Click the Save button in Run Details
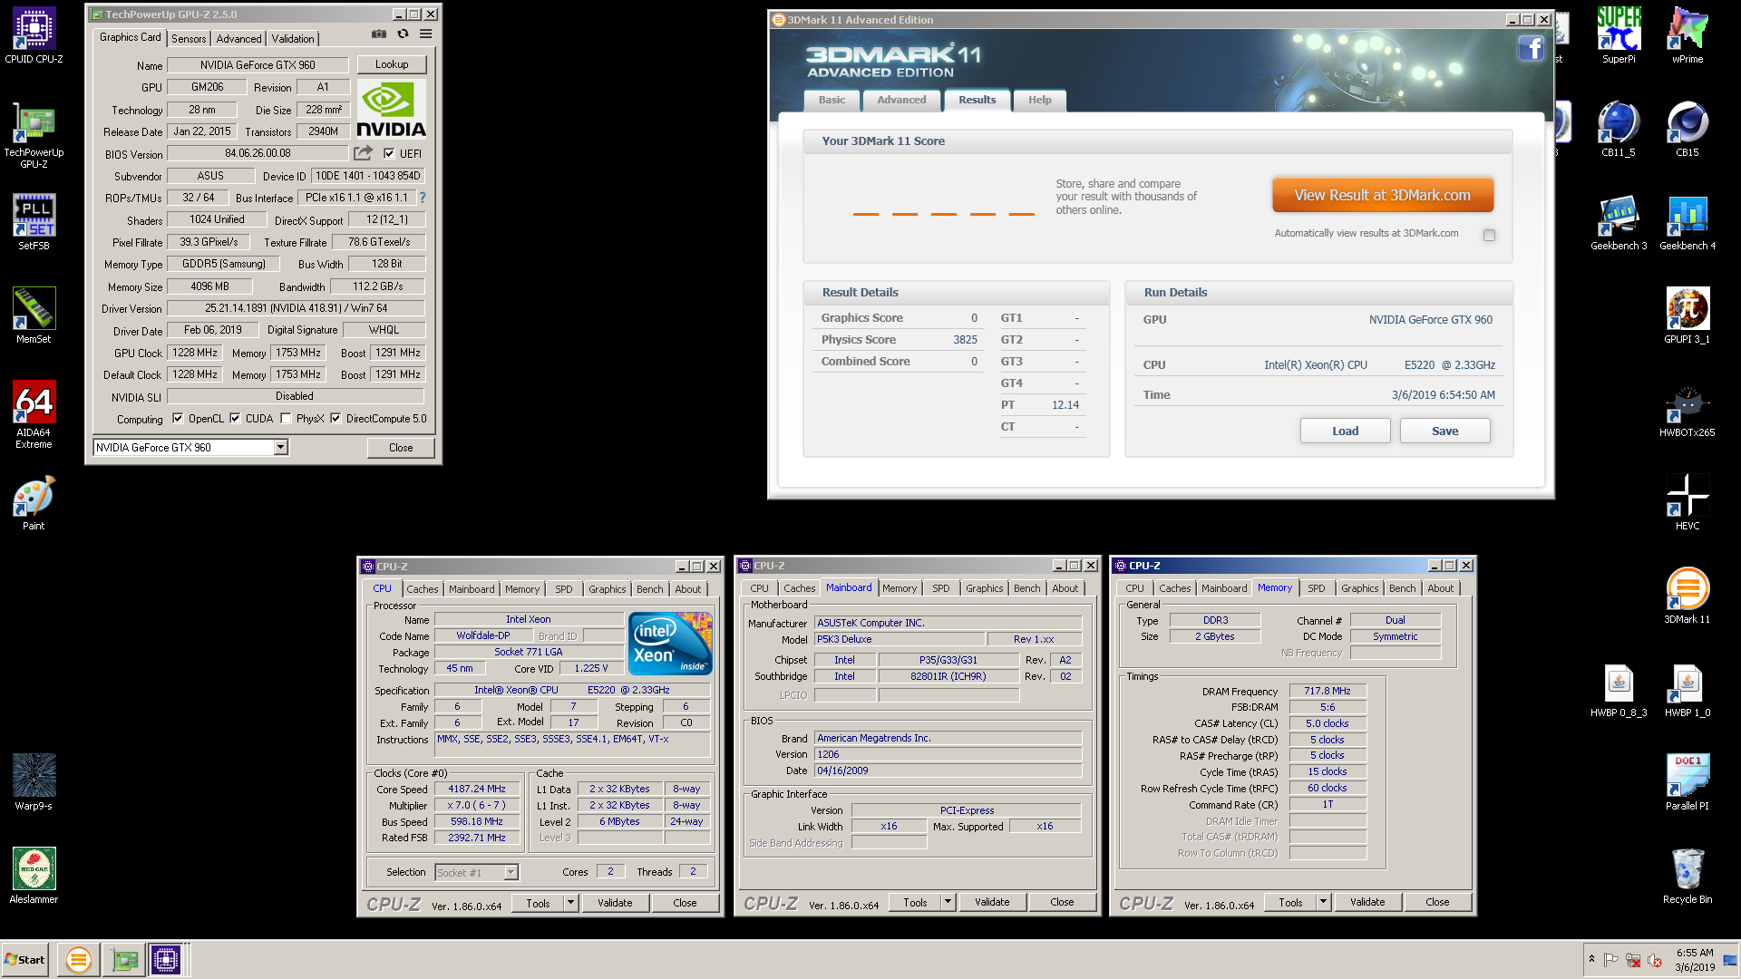 pos(1444,431)
